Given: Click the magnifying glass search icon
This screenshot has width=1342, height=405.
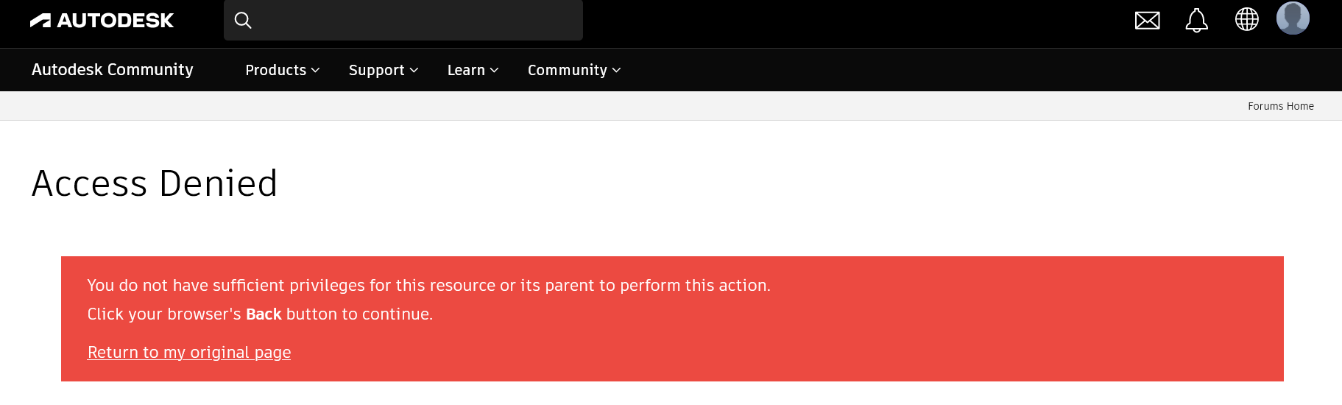Looking at the screenshot, I should point(243,21).
